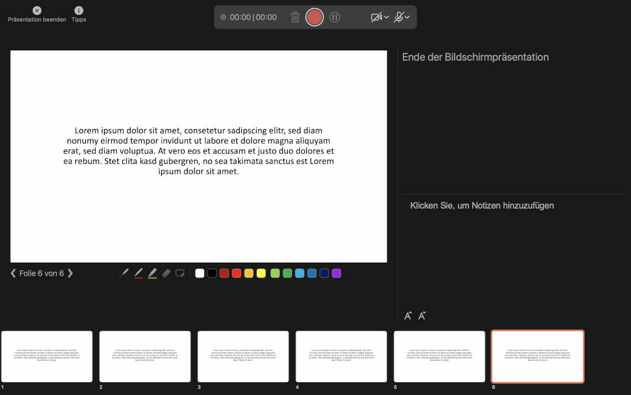Open the camera selection dropdown
This screenshot has width=631, height=395.
386,17
